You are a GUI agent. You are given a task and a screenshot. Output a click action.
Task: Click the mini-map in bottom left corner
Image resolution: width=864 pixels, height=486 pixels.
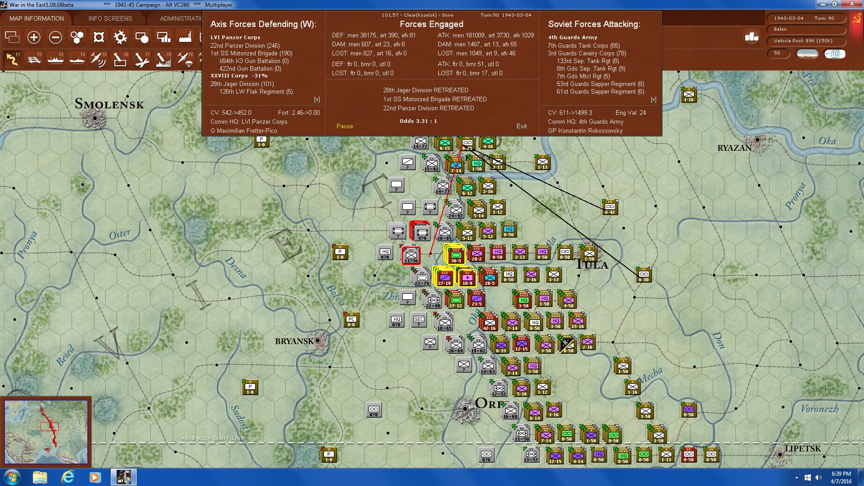point(47,431)
